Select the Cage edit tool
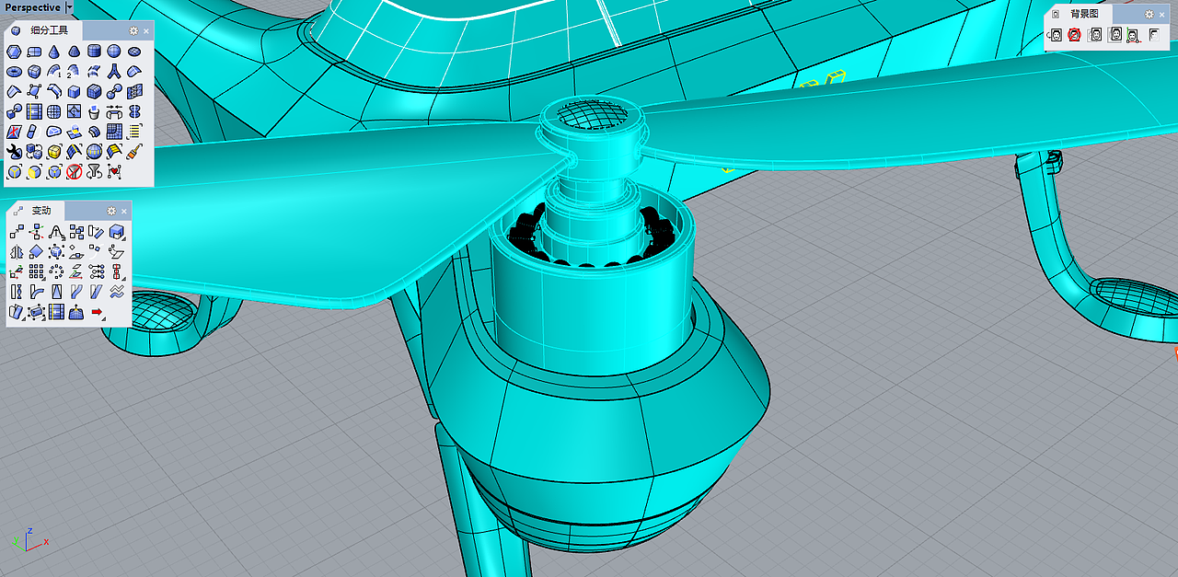 [37, 312]
